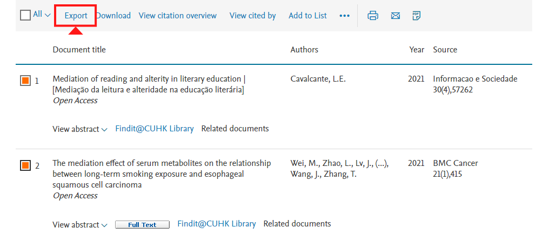Click the Full Text button
The height and width of the screenshot is (240, 549).
point(142,225)
